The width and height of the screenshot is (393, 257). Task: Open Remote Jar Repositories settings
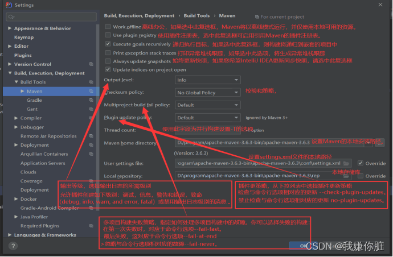(48, 136)
